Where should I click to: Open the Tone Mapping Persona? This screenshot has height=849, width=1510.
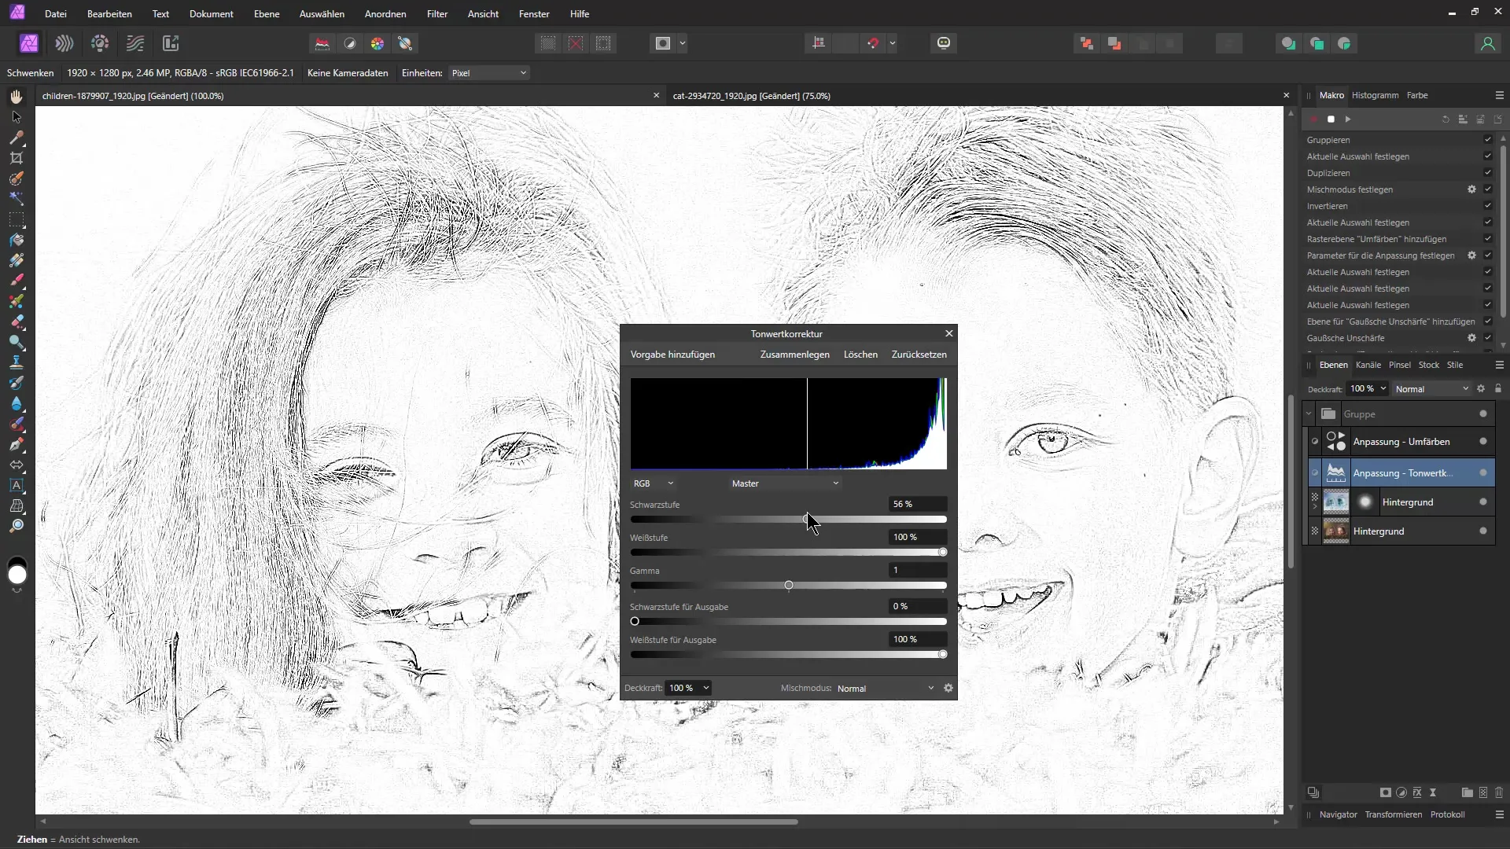click(x=135, y=43)
